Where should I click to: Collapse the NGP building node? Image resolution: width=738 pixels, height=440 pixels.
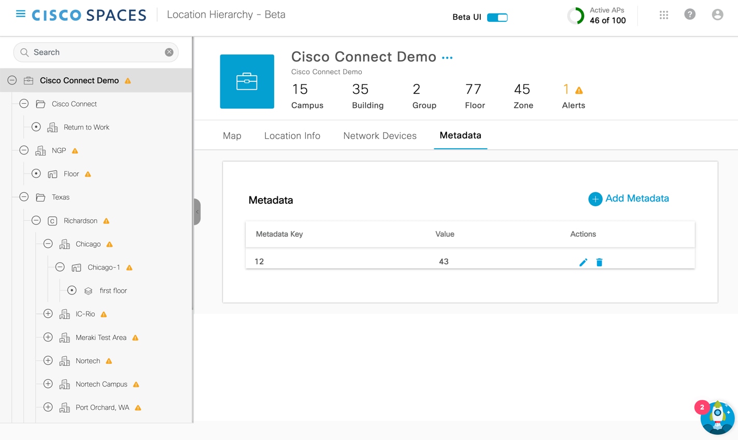pyautogui.click(x=24, y=150)
